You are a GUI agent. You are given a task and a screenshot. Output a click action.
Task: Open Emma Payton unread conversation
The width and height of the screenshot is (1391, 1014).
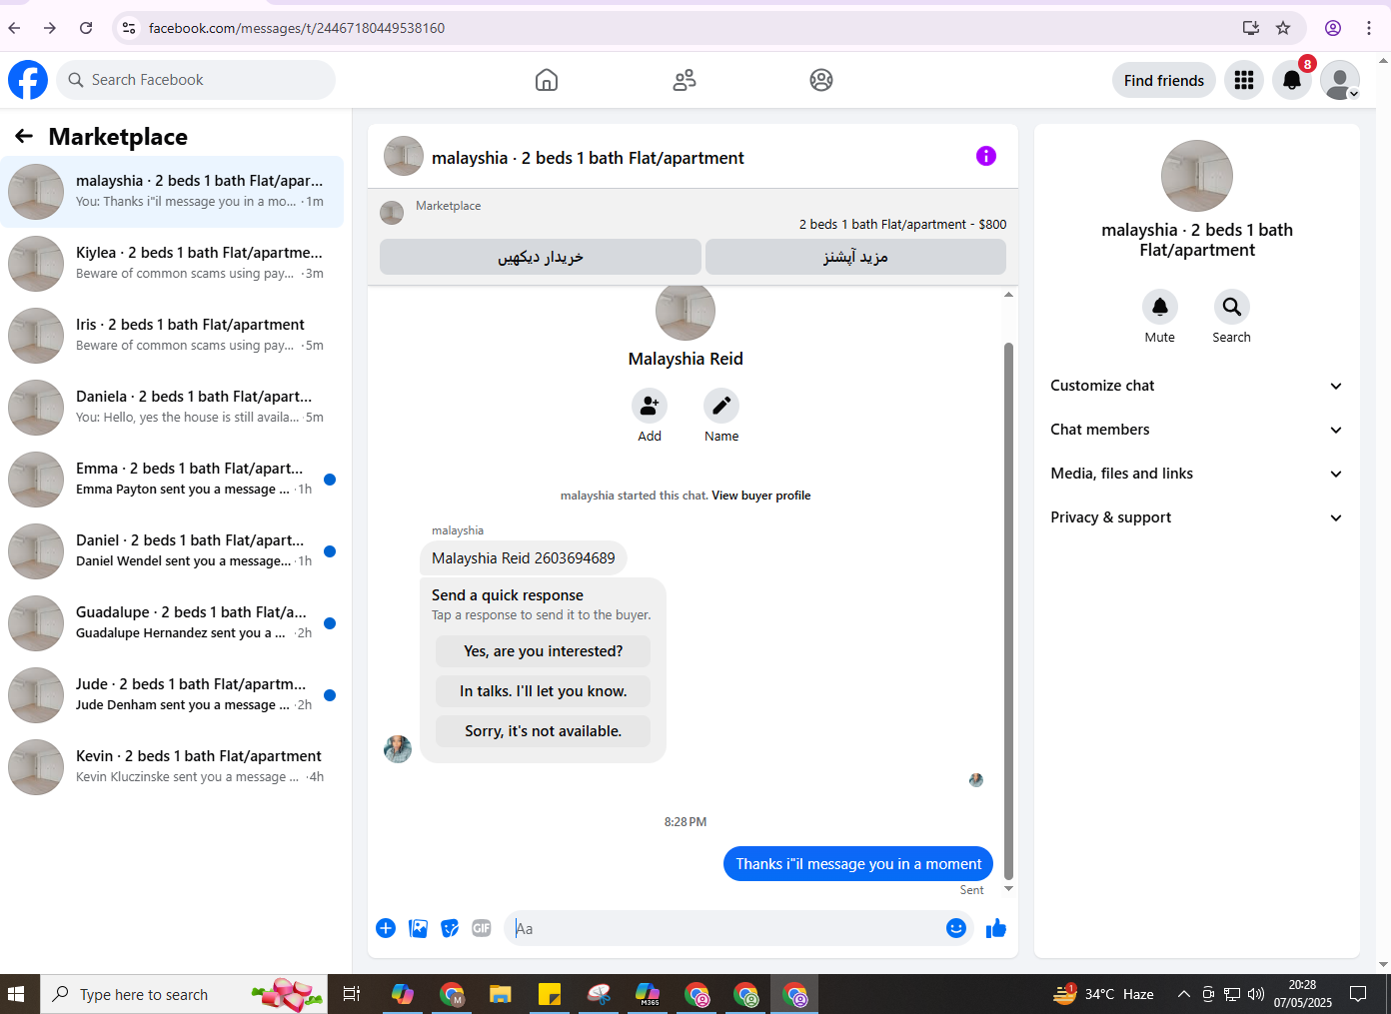172,479
